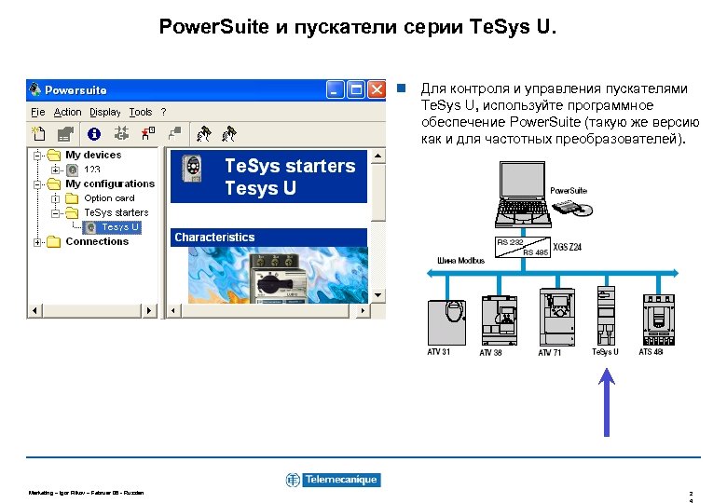
Task: Click the details panel scroll-right arrow
Action: 363,310
